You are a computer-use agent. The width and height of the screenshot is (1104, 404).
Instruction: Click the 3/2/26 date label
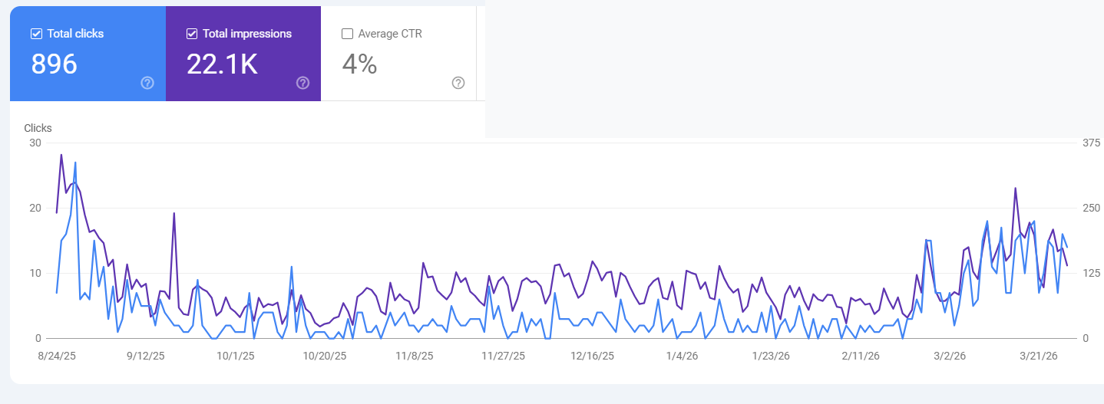tap(950, 356)
